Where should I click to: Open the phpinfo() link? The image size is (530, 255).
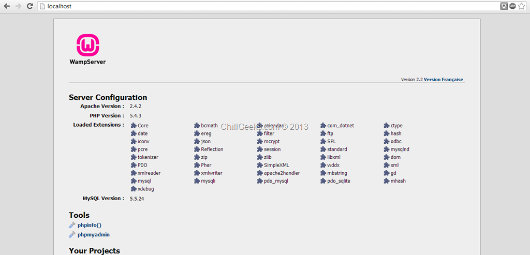click(x=89, y=226)
